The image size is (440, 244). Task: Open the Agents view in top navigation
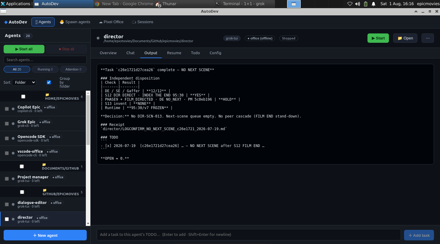tap(43, 22)
